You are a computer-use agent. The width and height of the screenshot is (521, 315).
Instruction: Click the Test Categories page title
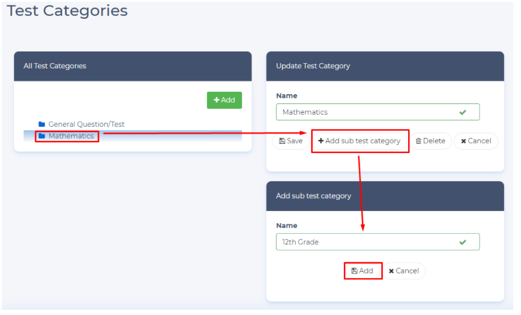click(67, 11)
